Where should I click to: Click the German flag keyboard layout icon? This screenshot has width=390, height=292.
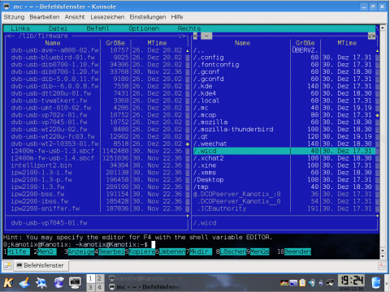point(284,283)
